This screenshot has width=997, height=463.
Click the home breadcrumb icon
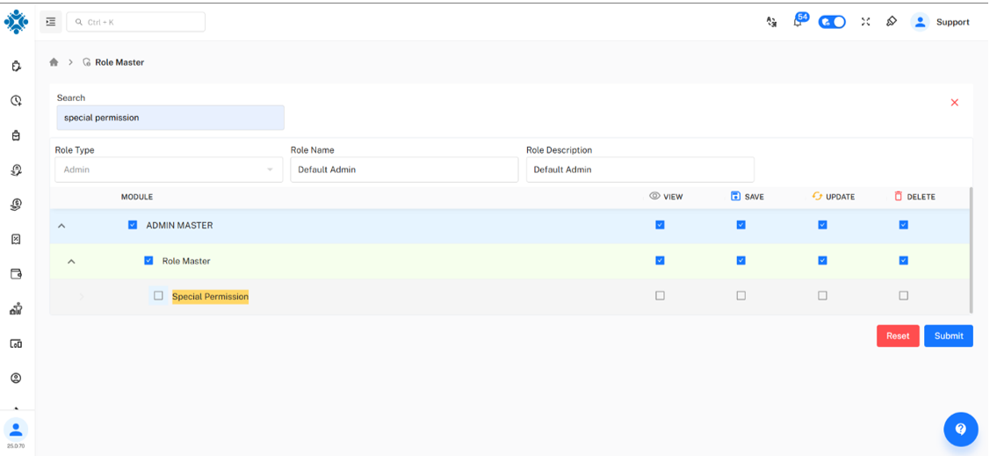(x=54, y=62)
